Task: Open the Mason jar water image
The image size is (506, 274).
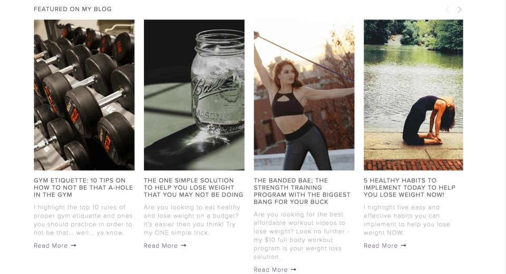Action: click(194, 95)
